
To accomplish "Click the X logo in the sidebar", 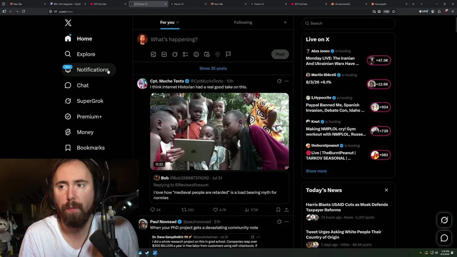I will tap(68, 23).
